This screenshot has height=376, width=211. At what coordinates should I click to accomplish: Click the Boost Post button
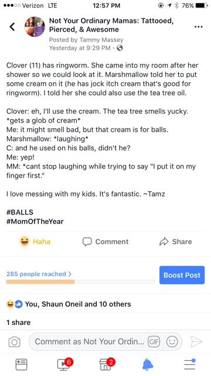pos(182,275)
